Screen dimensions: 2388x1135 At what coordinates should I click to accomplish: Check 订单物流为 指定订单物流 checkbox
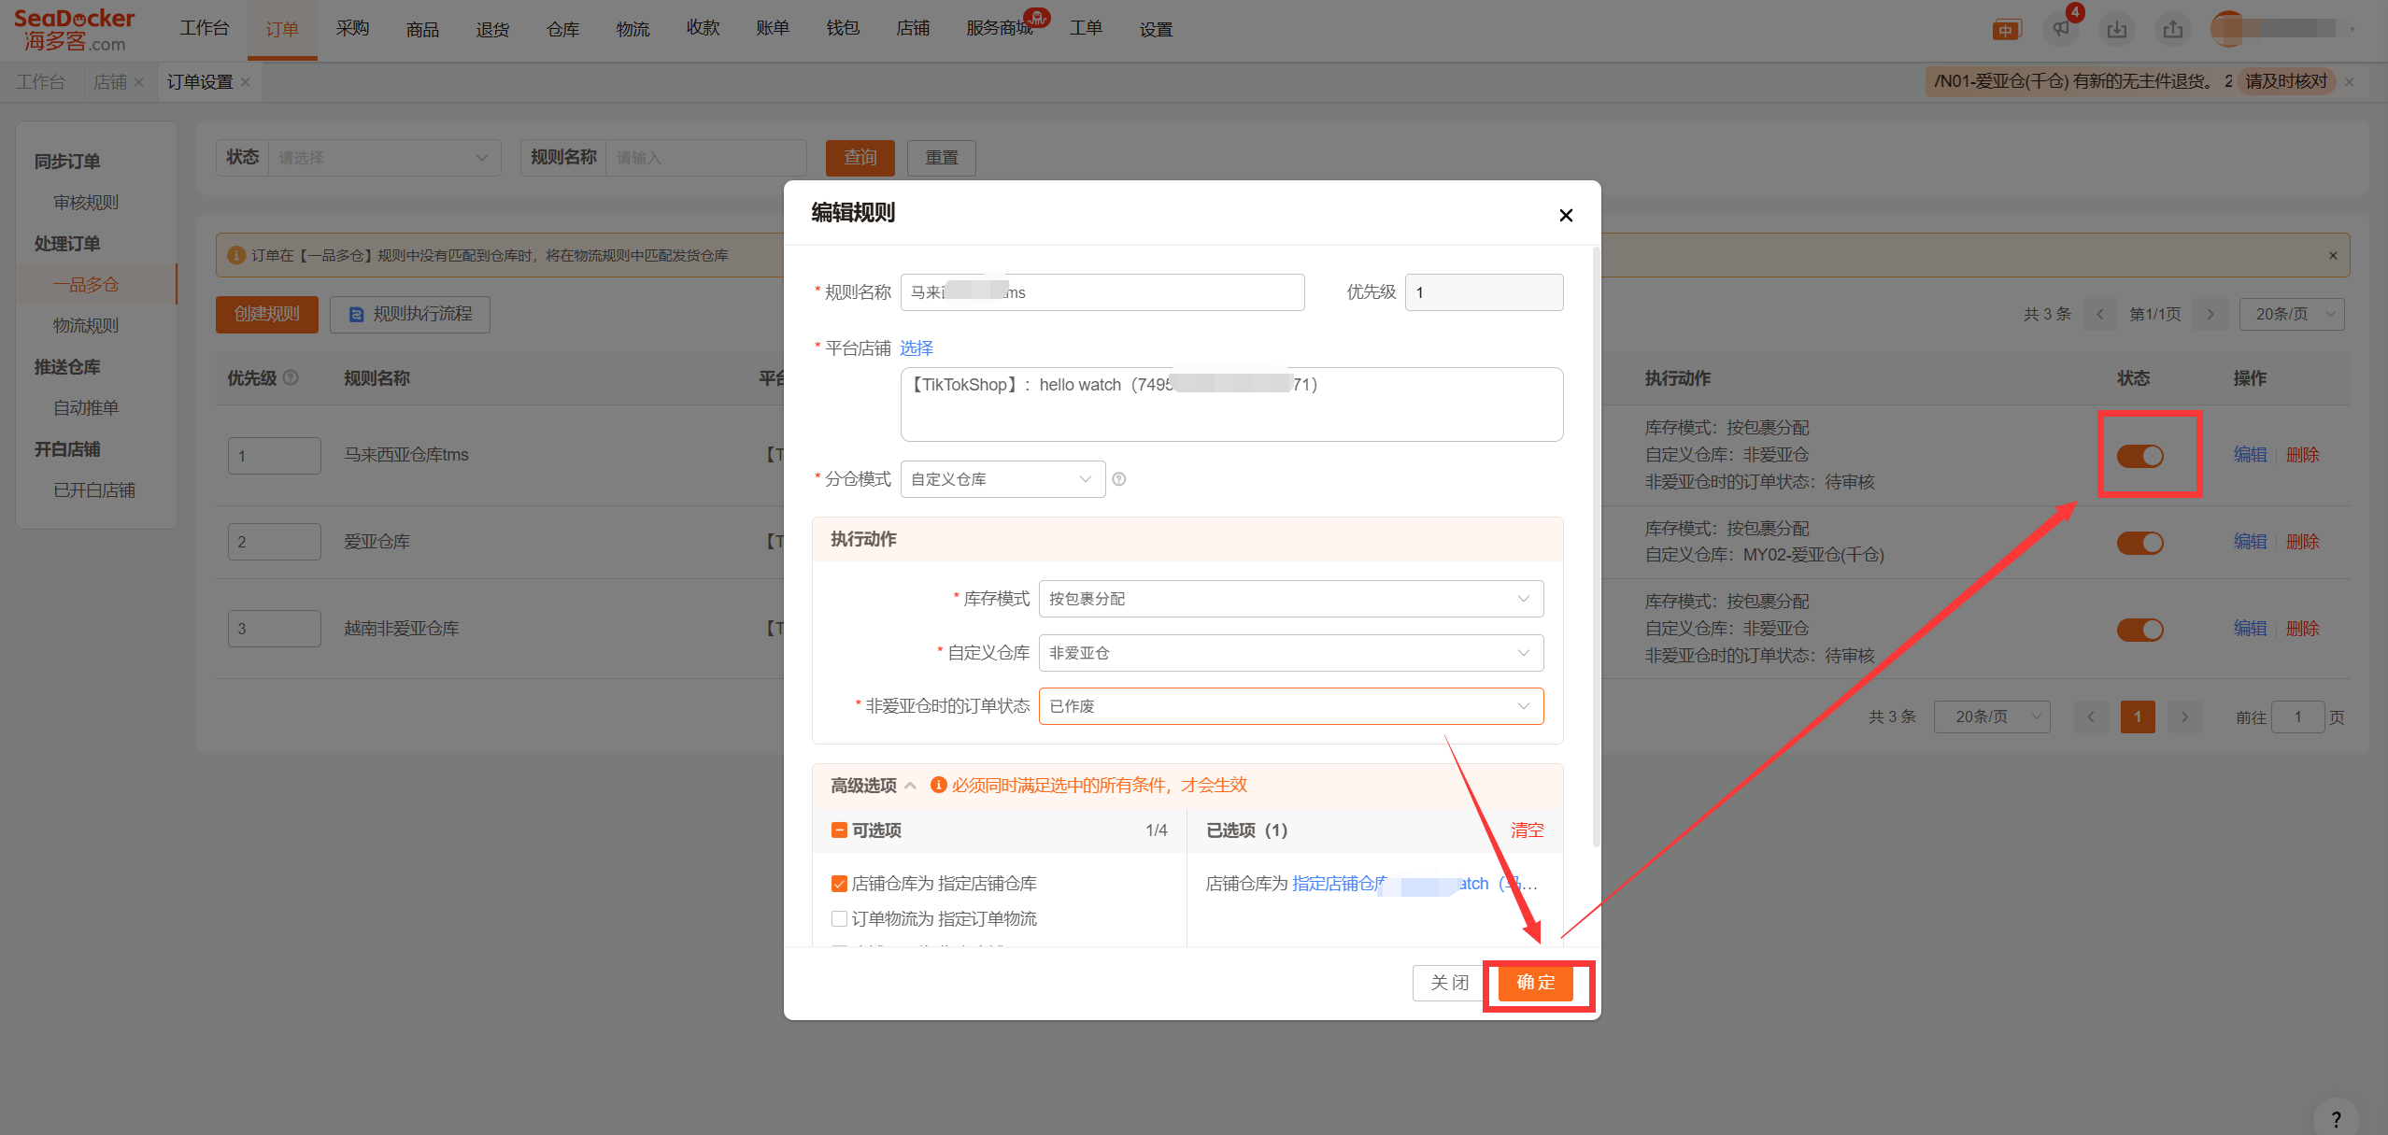[x=839, y=919]
